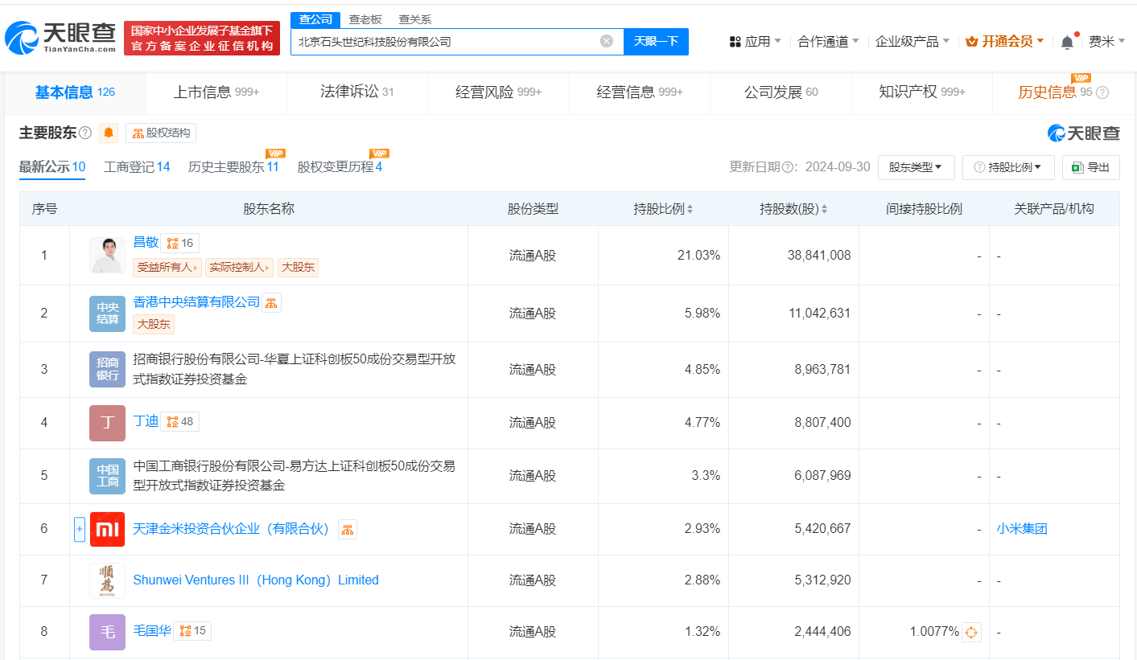Open equity chart icon next to 昌敬

(179, 243)
